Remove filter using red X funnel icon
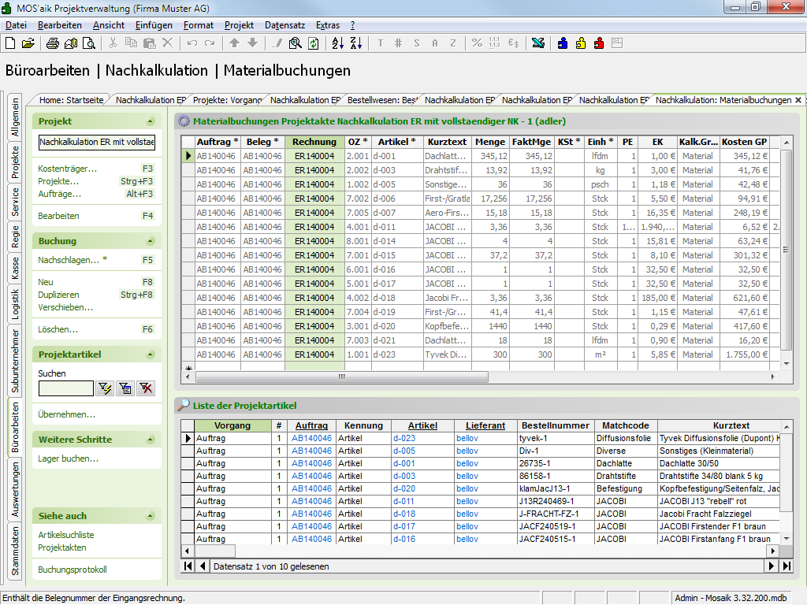 (145, 388)
